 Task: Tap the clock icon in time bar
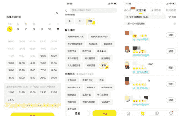(x=127, y=17)
